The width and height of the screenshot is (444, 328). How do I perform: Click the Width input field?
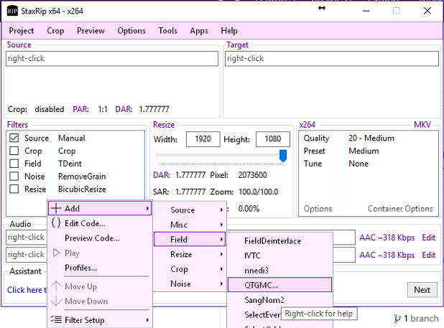pos(202,139)
